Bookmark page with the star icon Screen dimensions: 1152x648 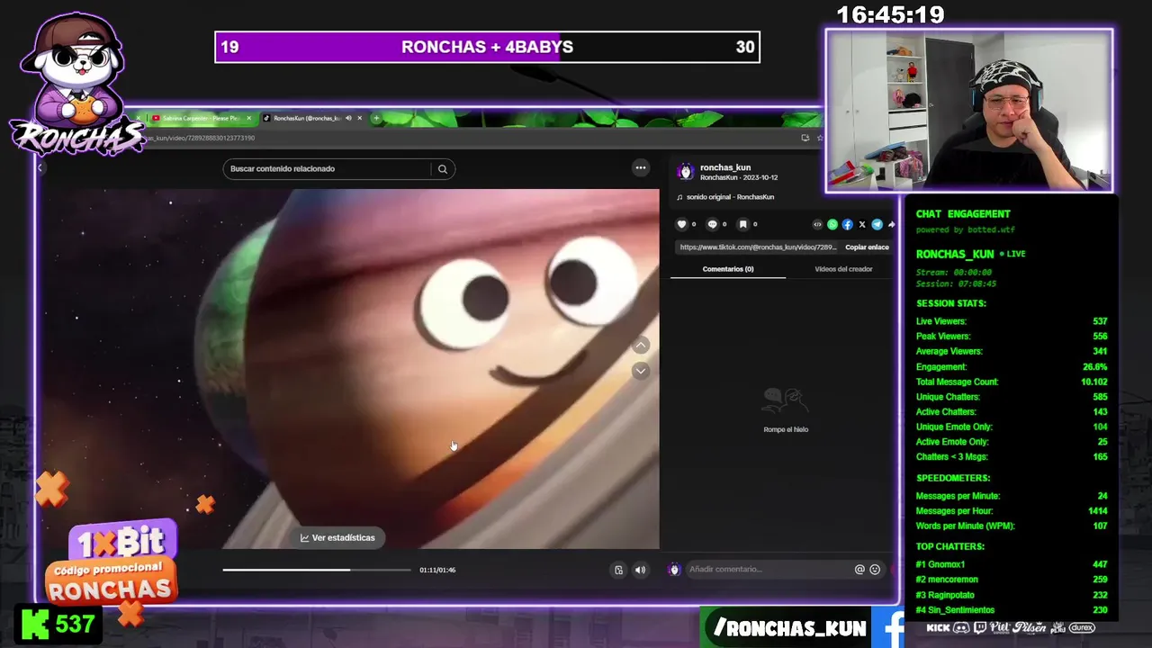tap(819, 138)
